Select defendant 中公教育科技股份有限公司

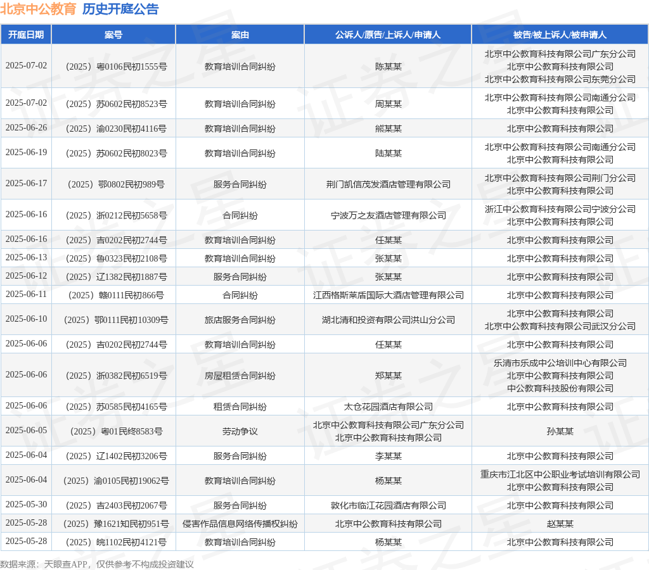point(560,388)
